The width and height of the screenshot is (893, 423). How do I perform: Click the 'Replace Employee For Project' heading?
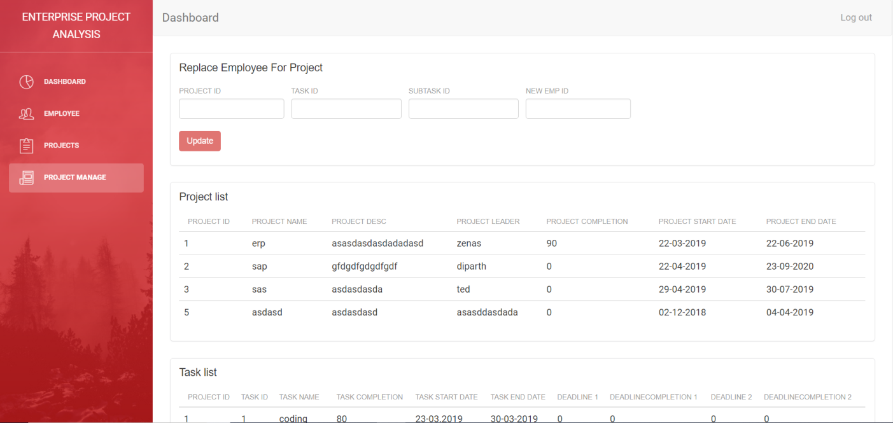(251, 67)
